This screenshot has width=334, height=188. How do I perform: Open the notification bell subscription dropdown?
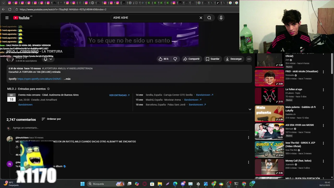pos(48,59)
